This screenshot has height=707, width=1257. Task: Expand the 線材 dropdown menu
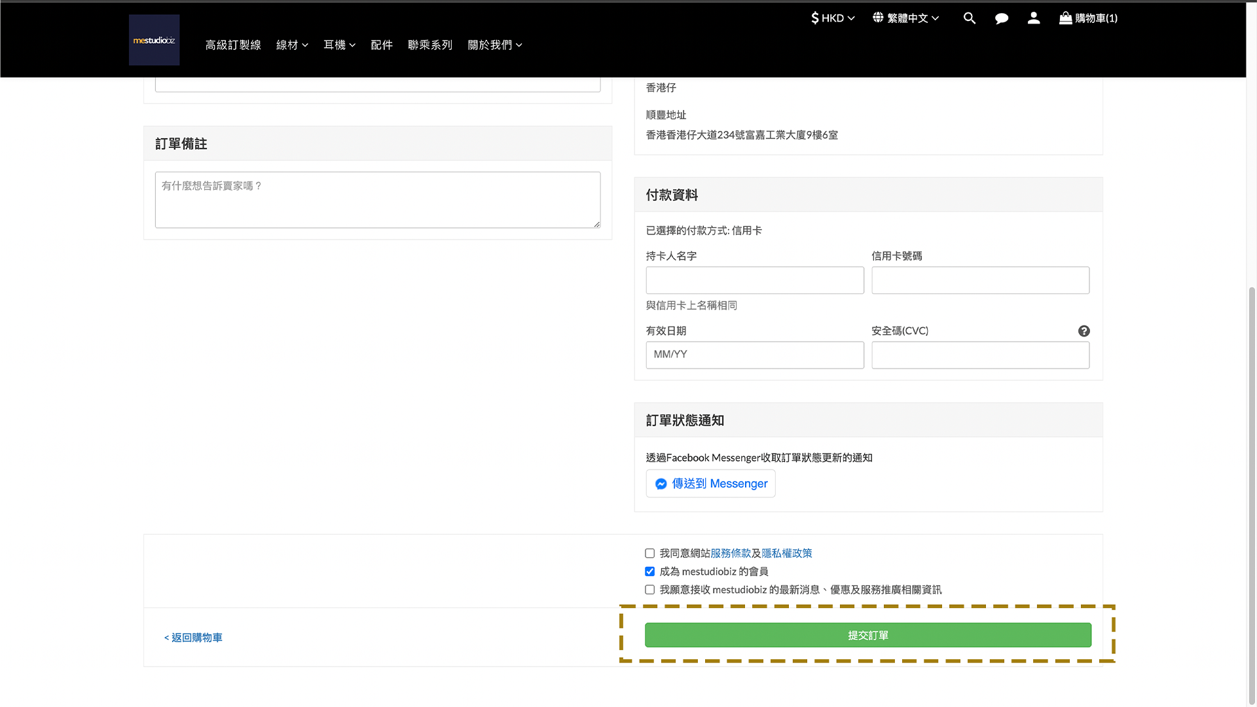coord(292,45)
